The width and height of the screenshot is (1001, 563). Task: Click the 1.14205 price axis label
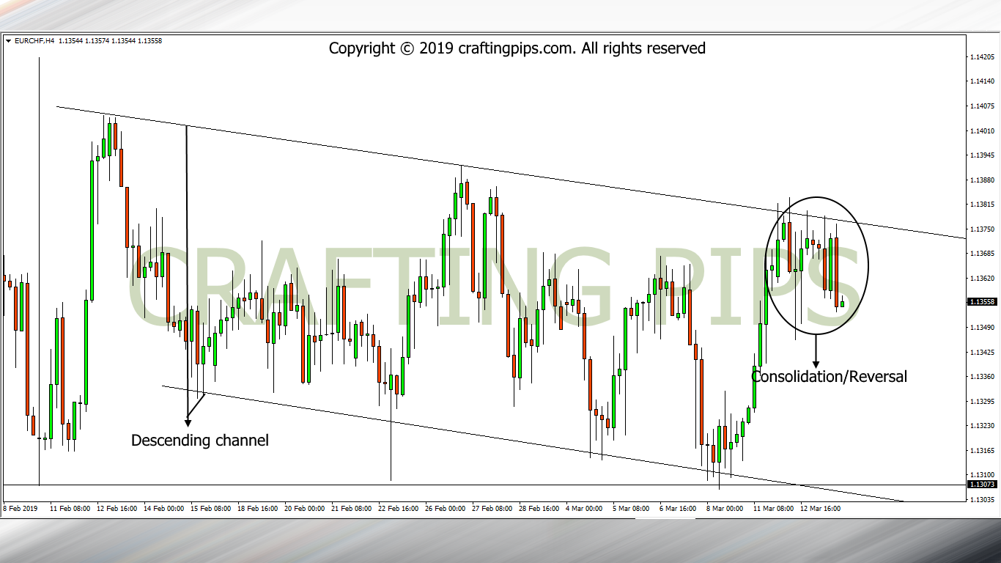point(982,57)
